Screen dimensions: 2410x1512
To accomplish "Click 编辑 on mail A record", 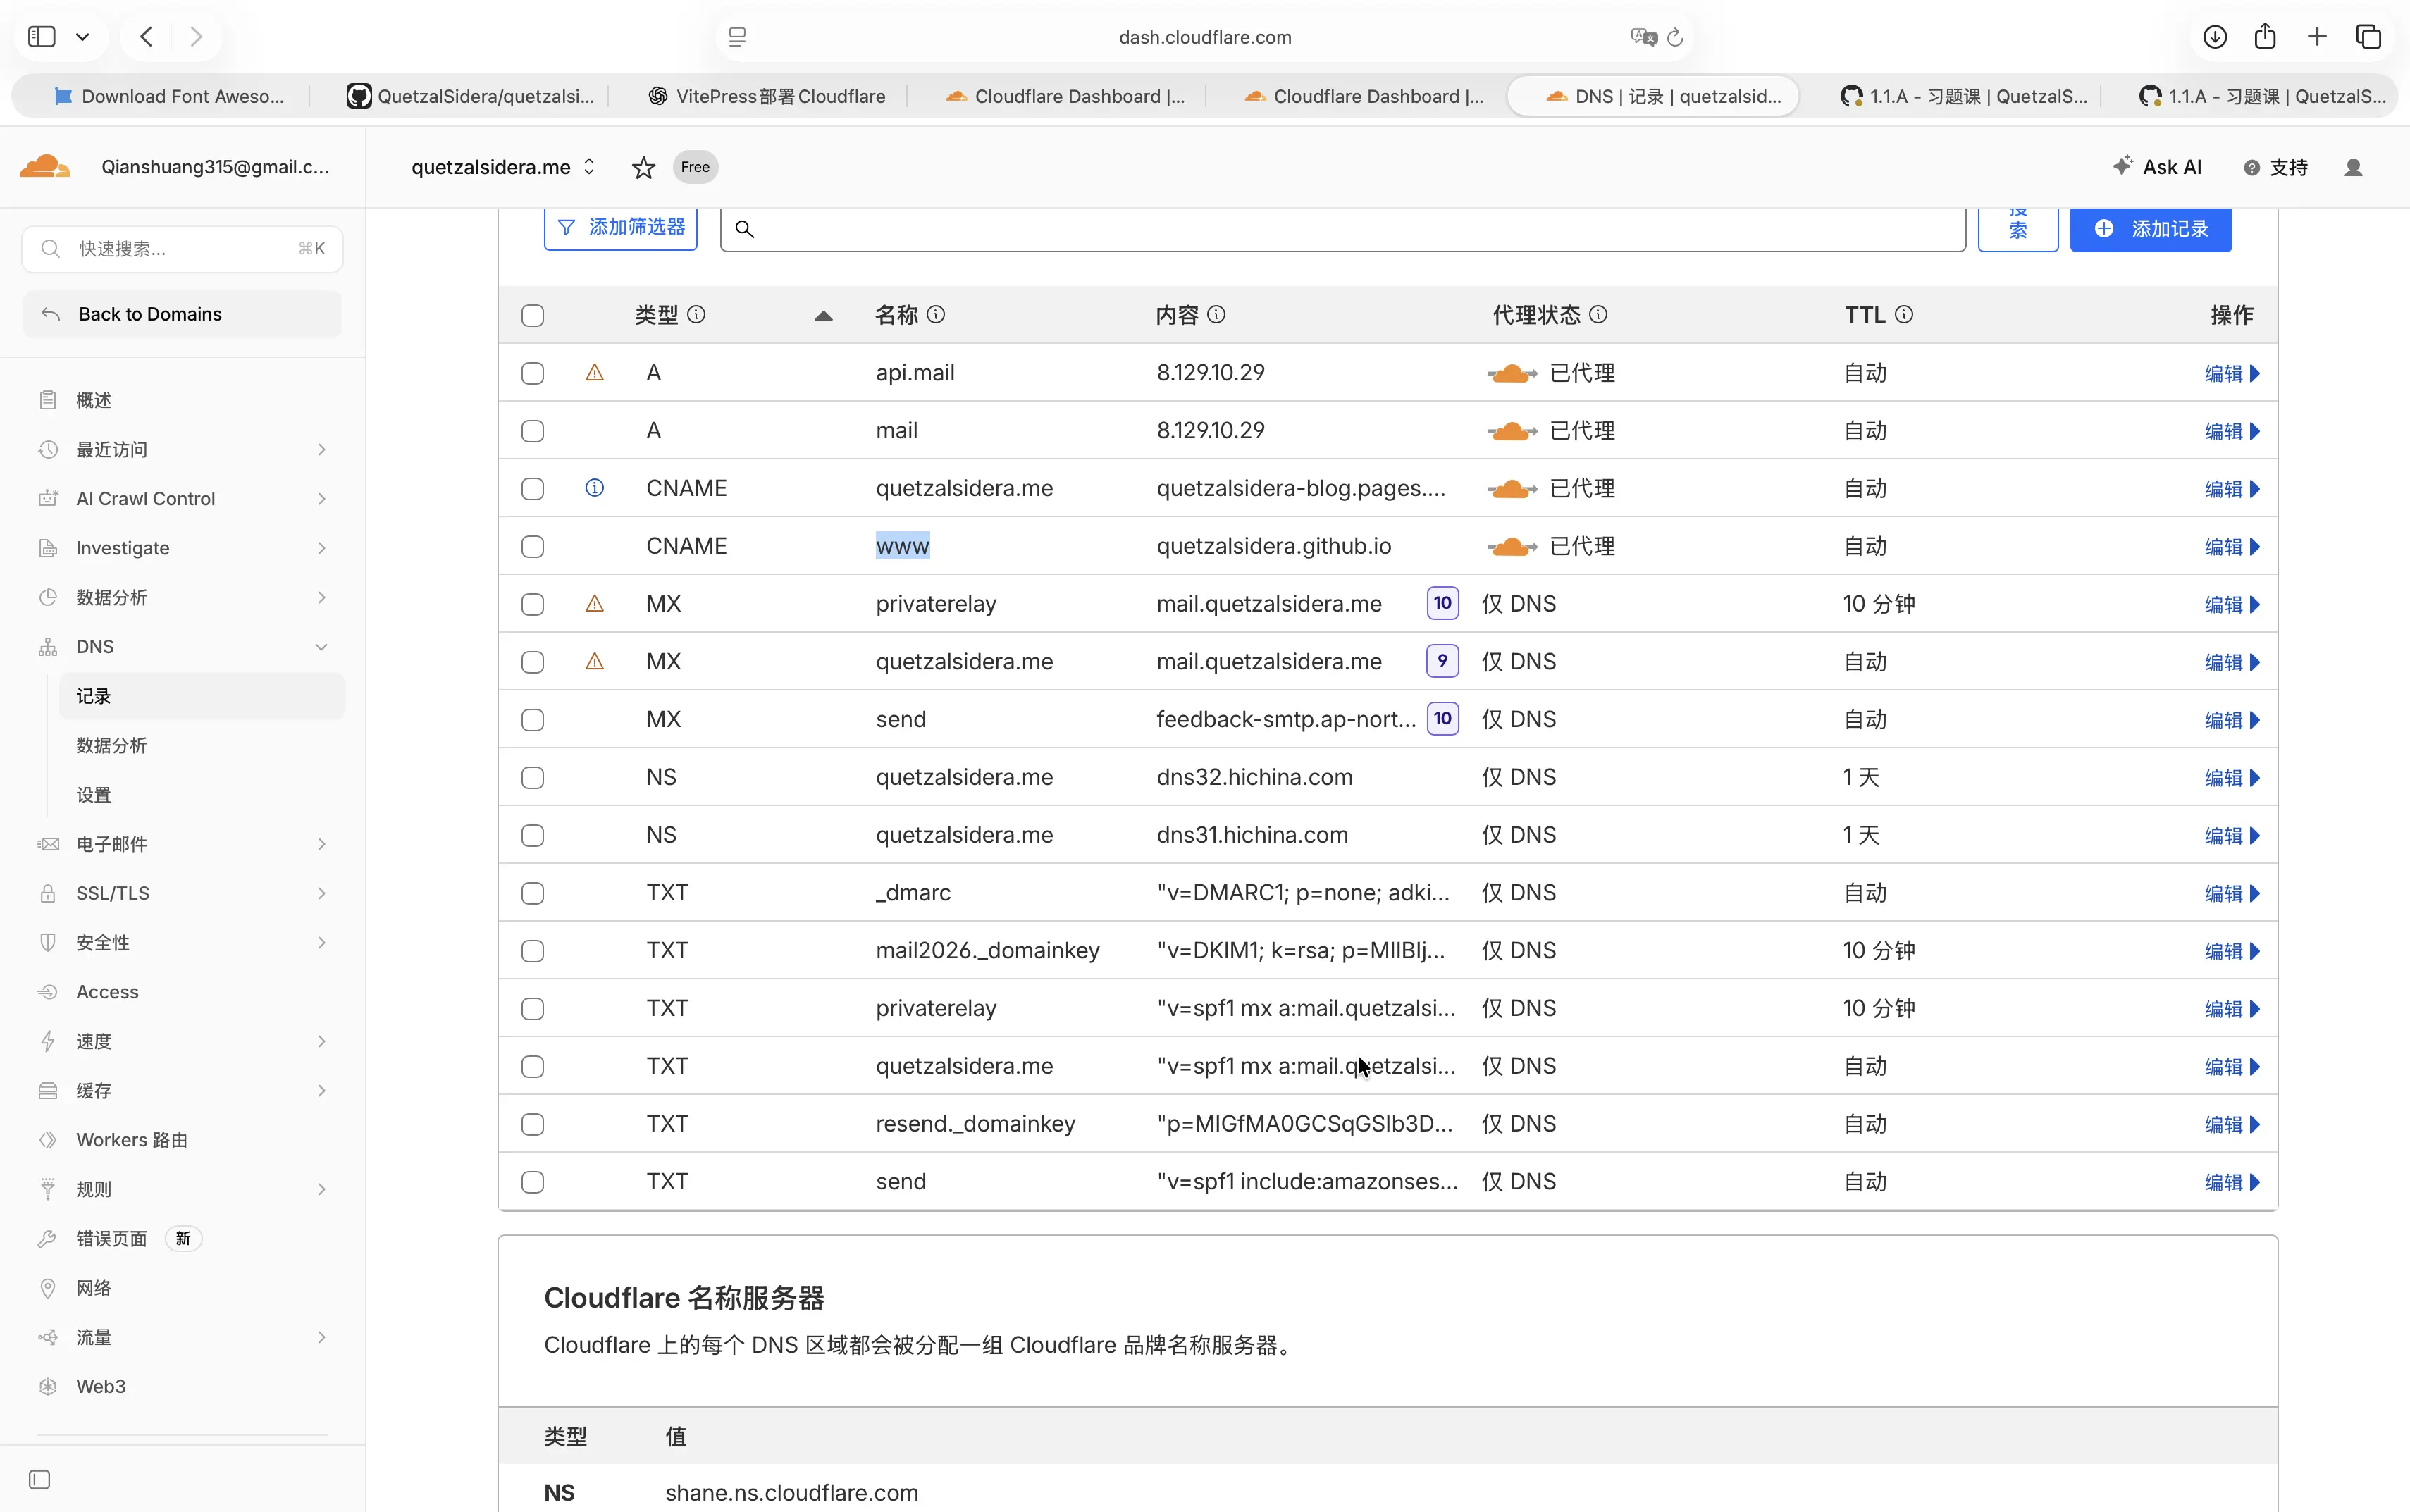I will (x=2231, y=431).
